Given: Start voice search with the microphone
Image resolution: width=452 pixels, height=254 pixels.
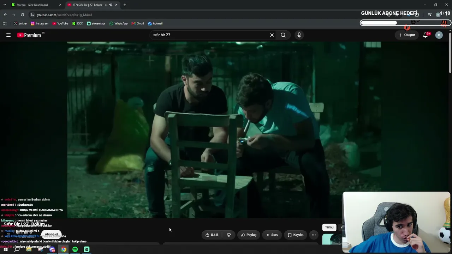Looking at the screenshot, I should tap(299, 35).
